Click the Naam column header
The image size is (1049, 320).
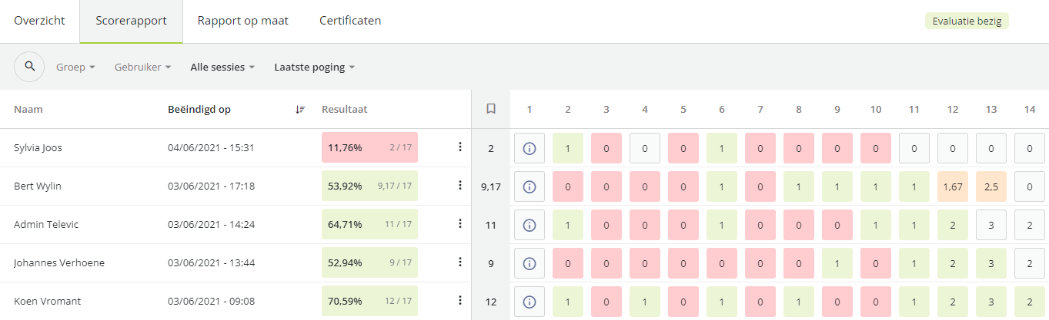click(x=28, y=109)
